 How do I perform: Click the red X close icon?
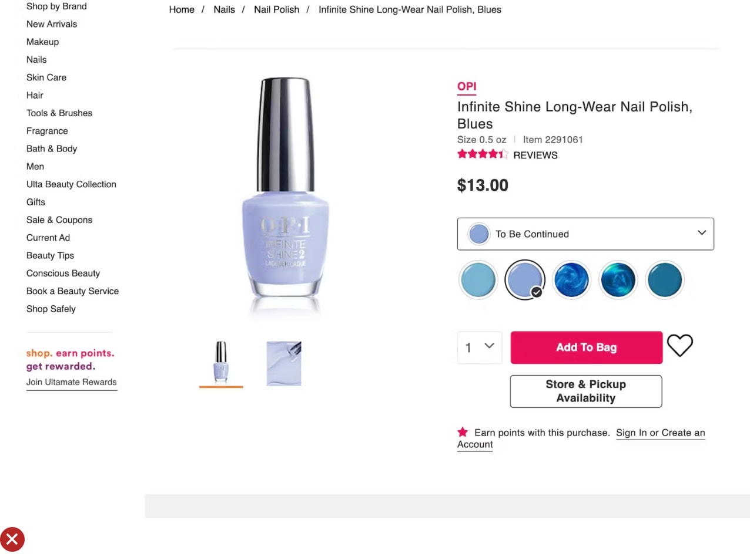pyautogui.click(x=12, y=539)
